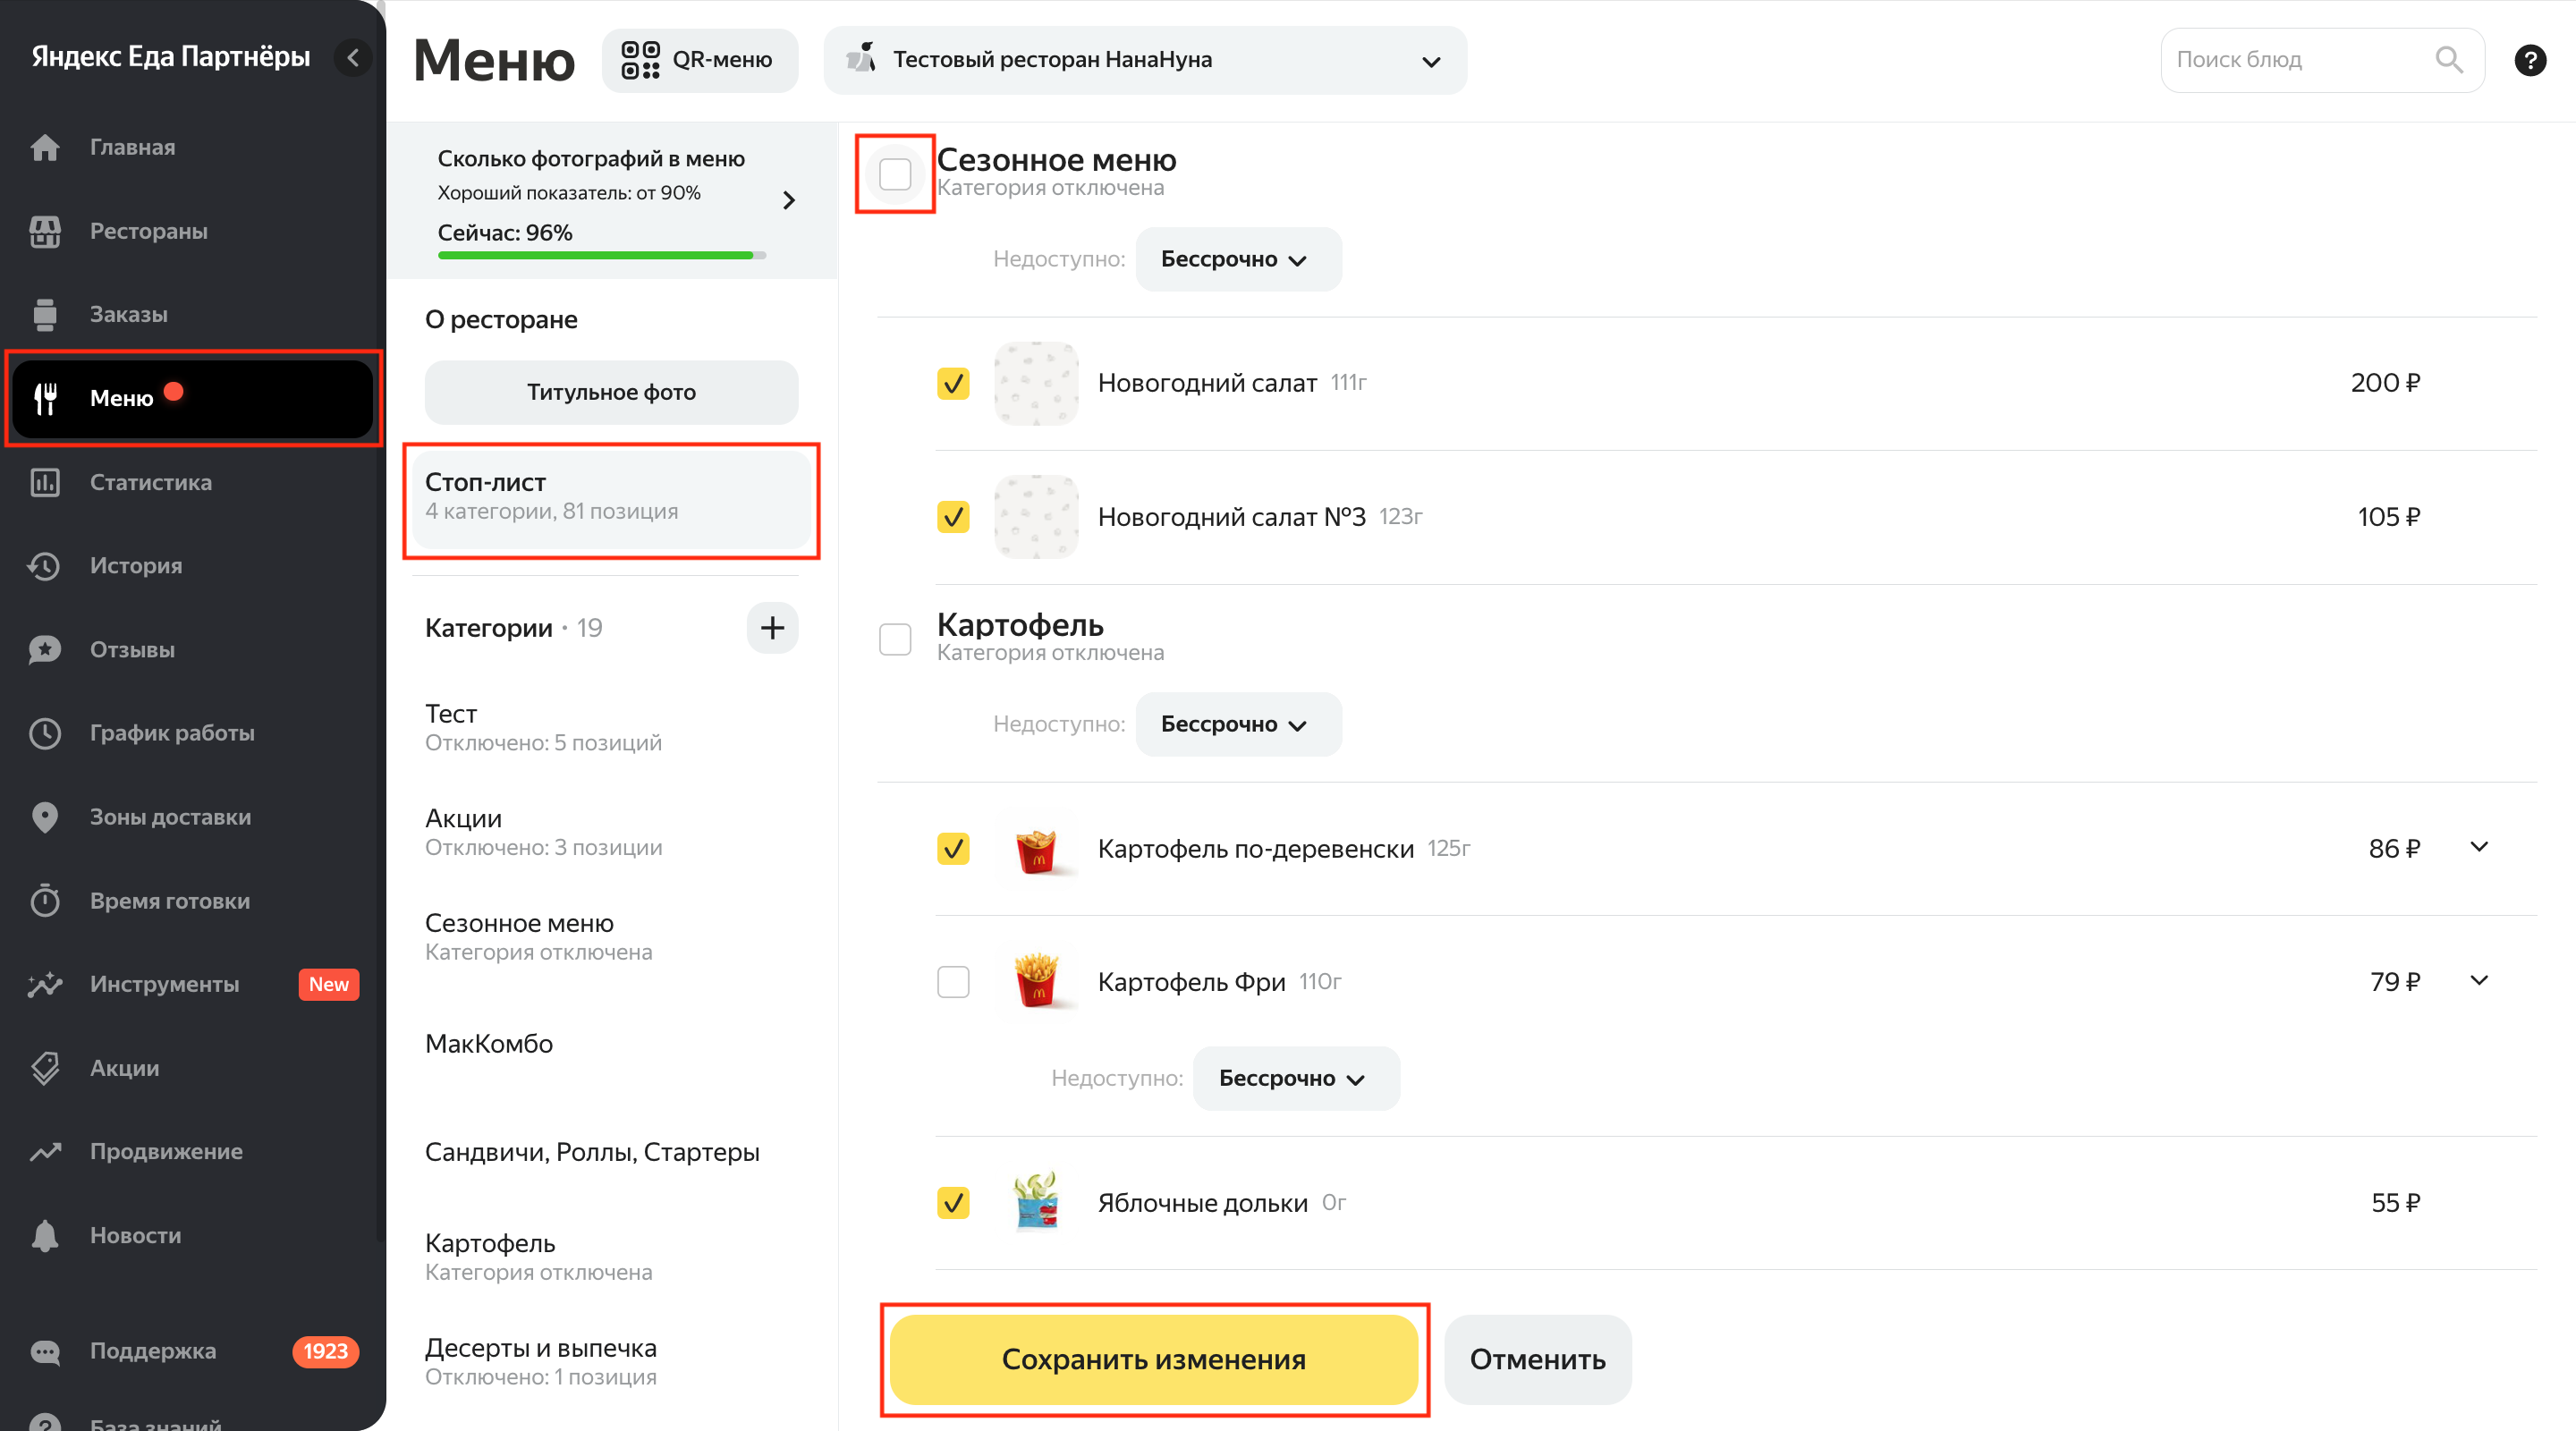The width and height of the screenshot is (2576, 1431).
Task: Click the photo percentage progress bar
Action: pos(602,255)
